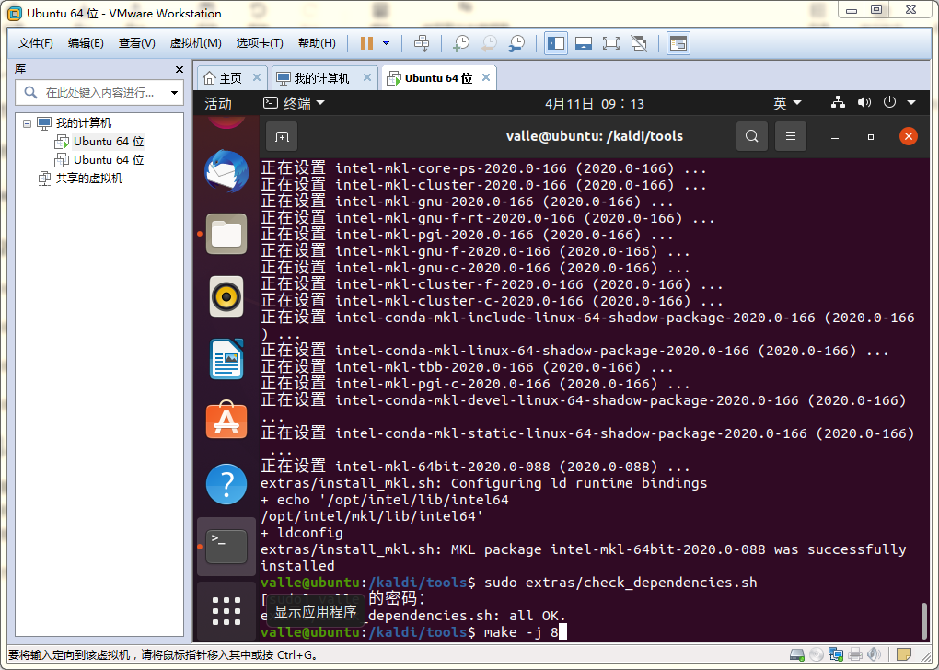939x670 pixels.
Task: Open the network status icon
Action: click(x=838, y=102)
